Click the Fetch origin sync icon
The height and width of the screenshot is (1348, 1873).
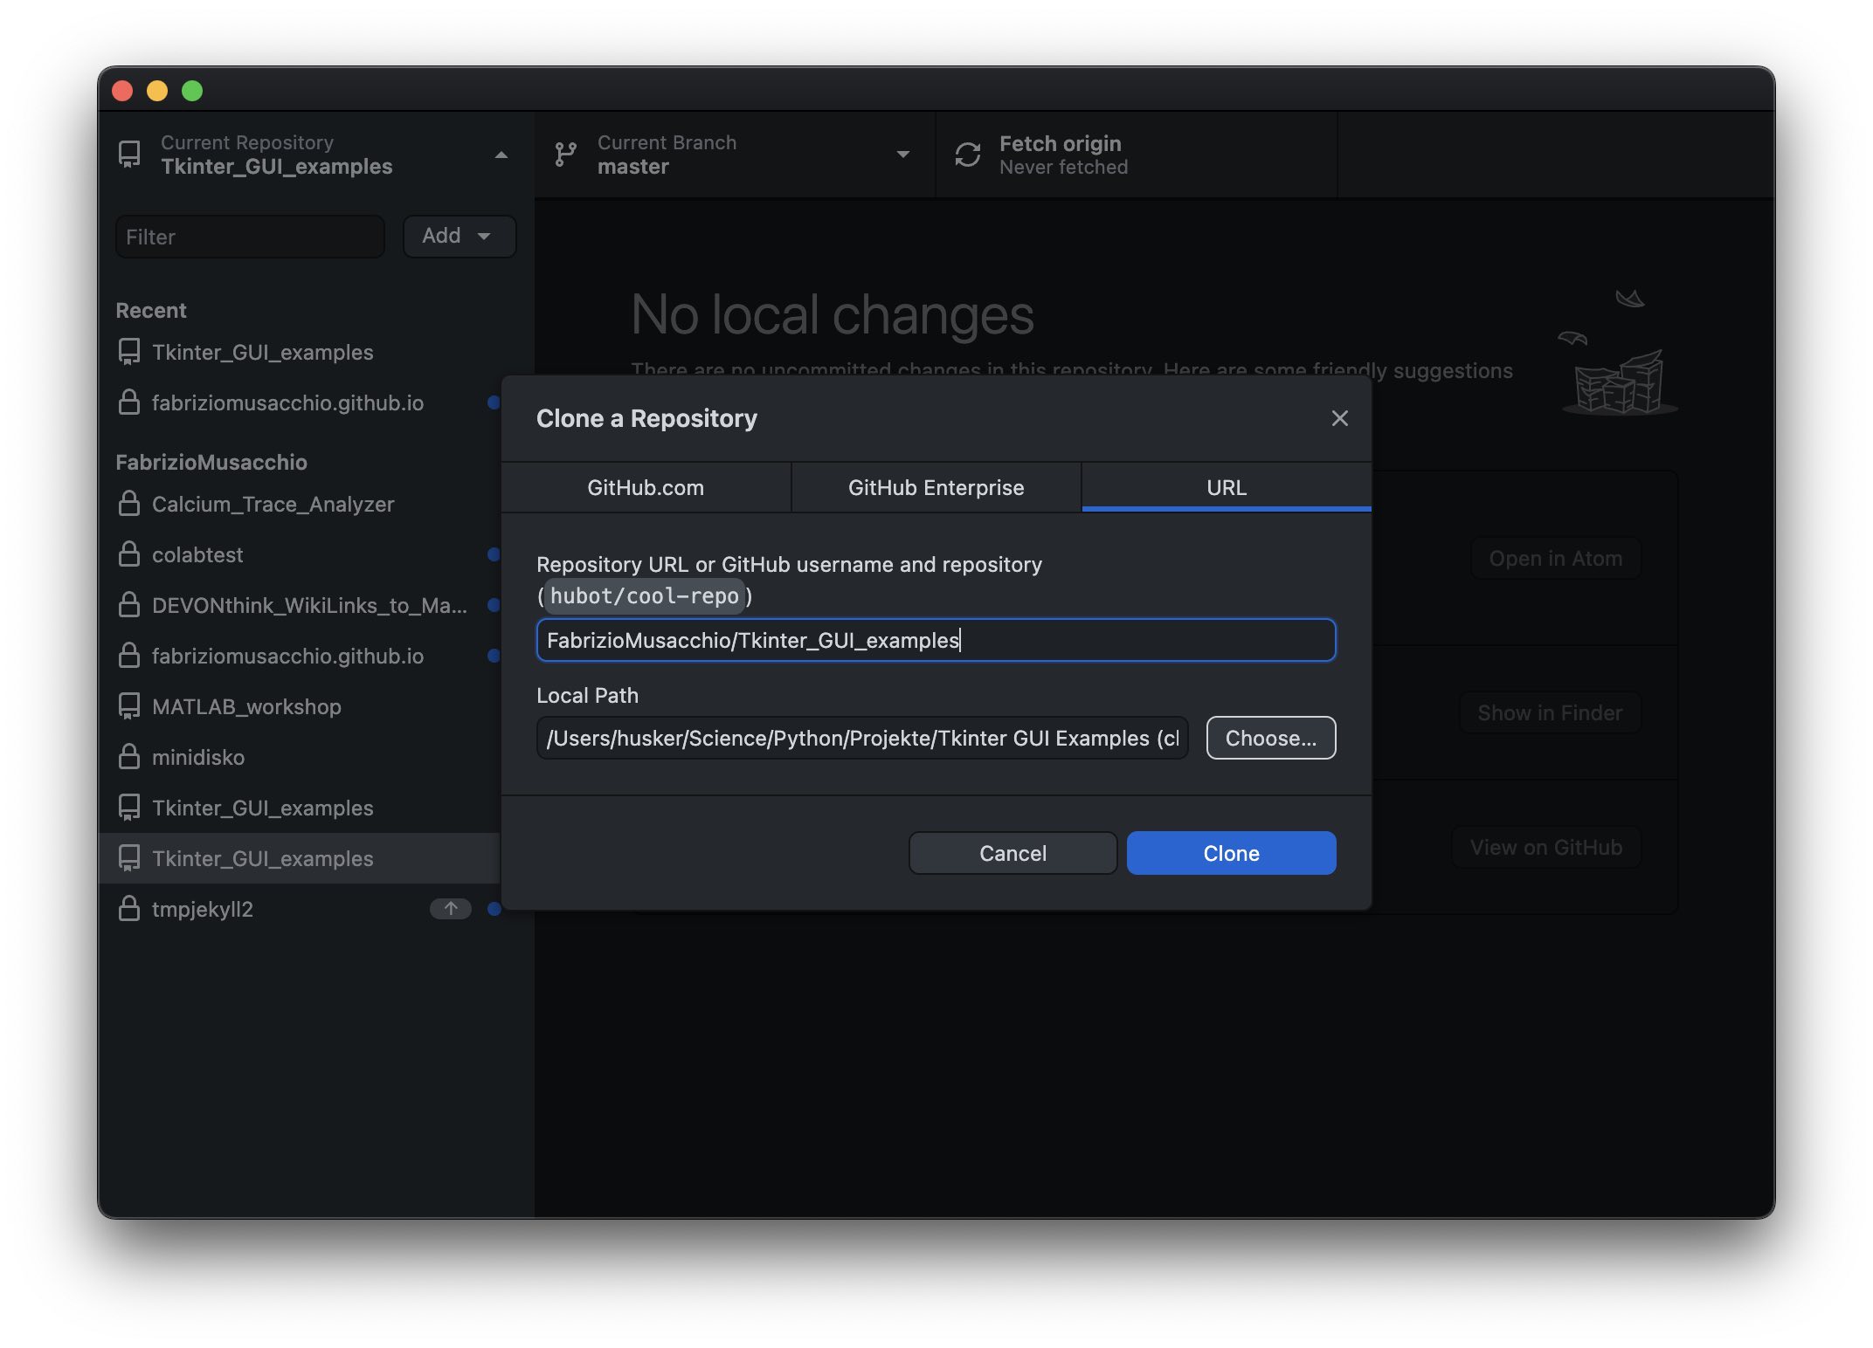pyautogui.click(x=968, y=155)
